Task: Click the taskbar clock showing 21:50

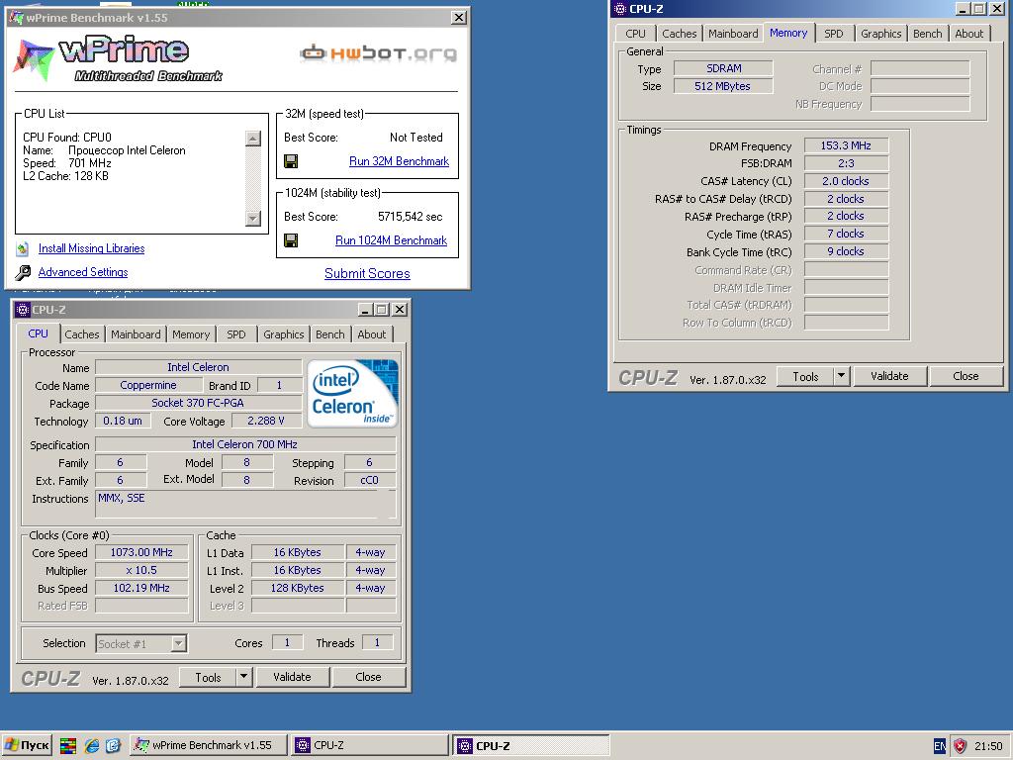Action: tap(988, 746)
